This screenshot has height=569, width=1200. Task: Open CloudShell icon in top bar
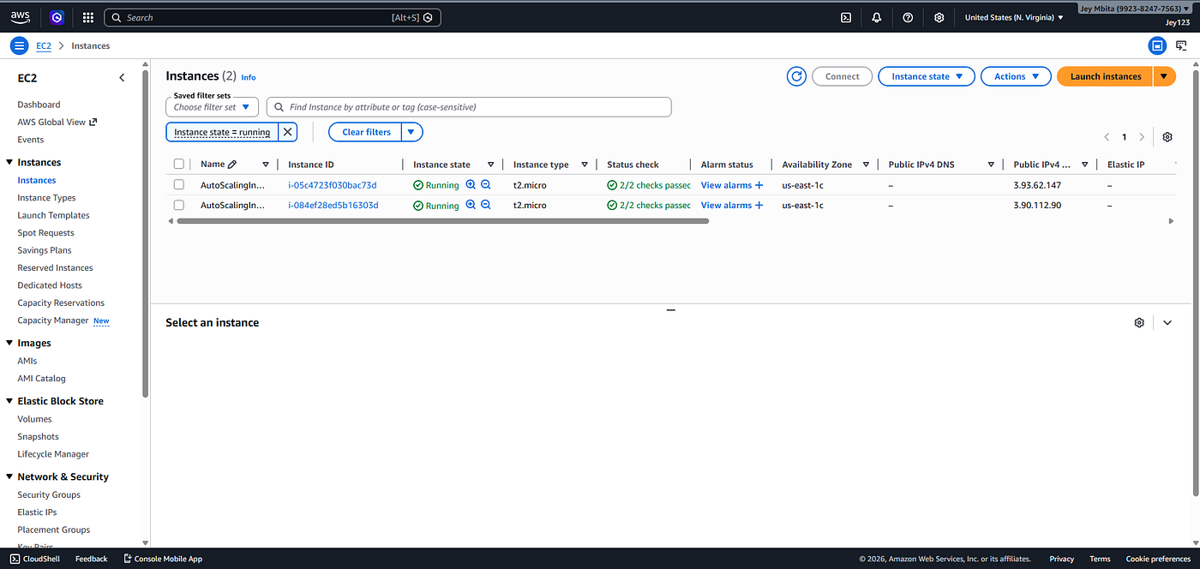tap(846, 17)
